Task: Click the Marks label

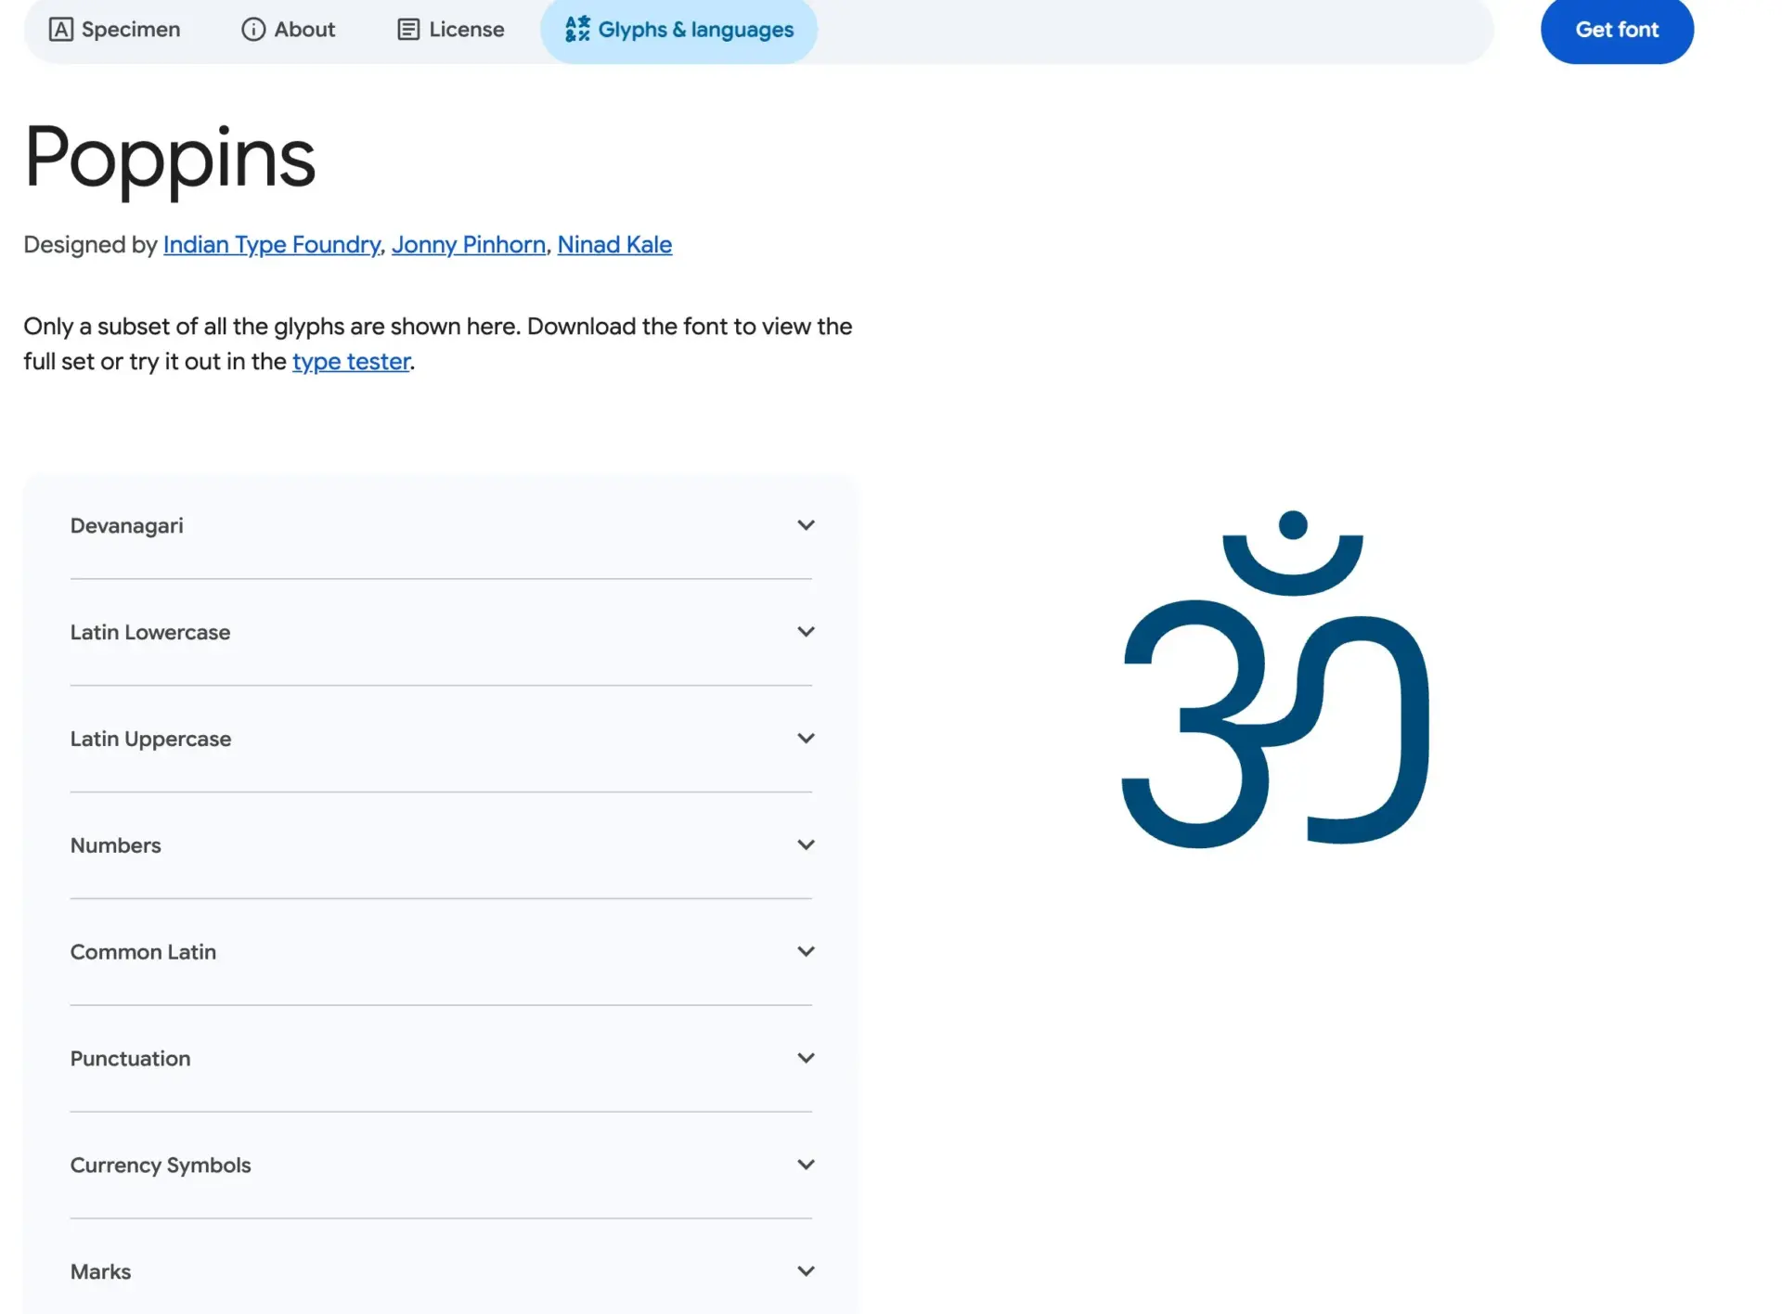Action: 101,1273
